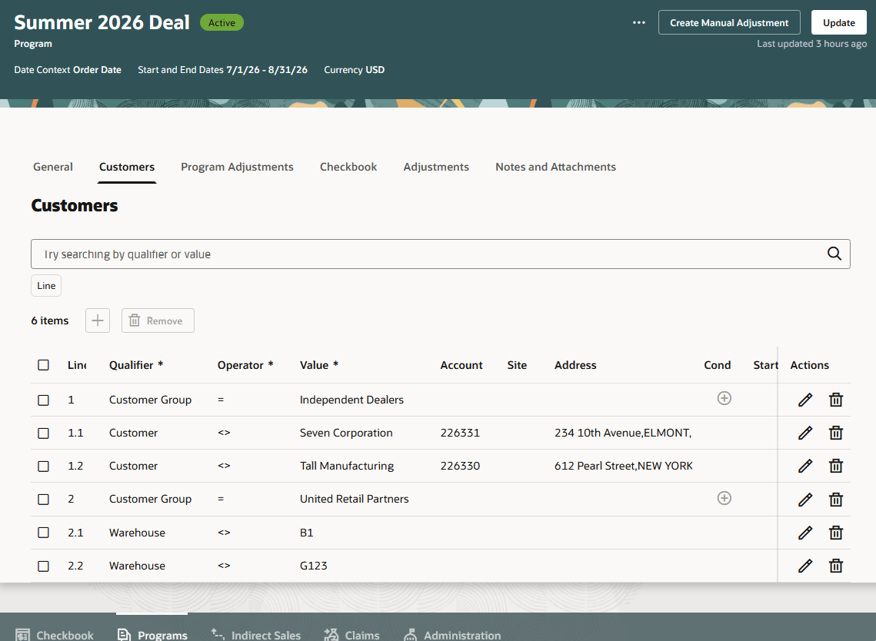Delete the Warehouse B1 row
The image size is (876, 641).
click(836, 533)
